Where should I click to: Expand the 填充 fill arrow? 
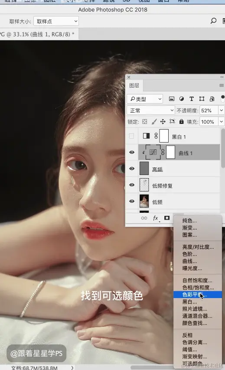pyautogui.click(x=221, y=121)
